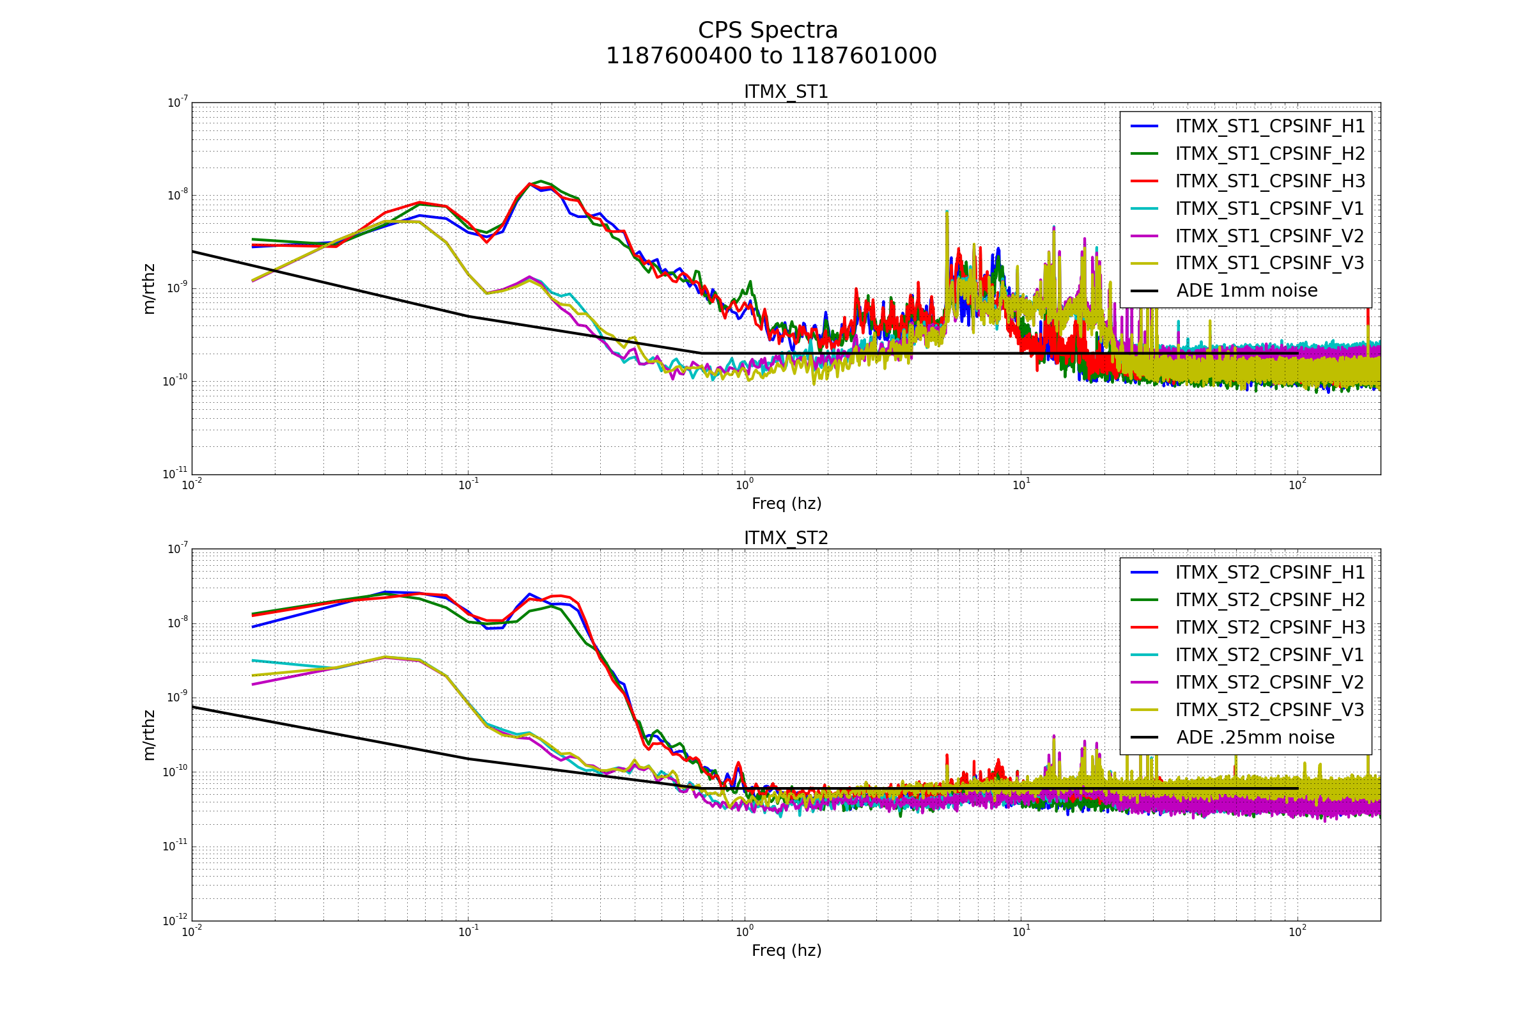Click the green swatch beside ITMX_ST1_CPSINF_H2

pyautogui.click(x=1144, y=153)
